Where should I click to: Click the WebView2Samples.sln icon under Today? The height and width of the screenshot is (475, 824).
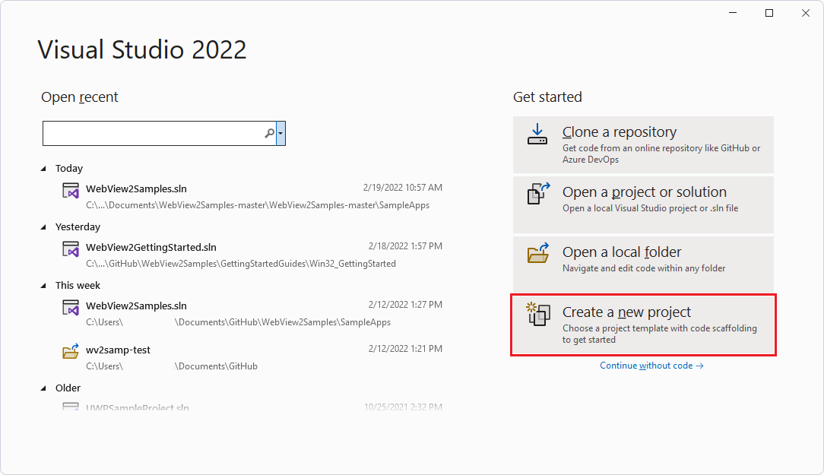pyautogui.click(x=70, y=191)
